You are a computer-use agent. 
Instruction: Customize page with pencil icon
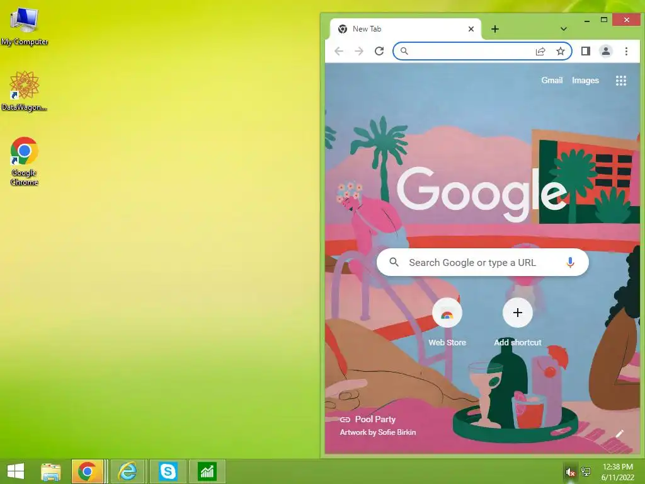(x=620, y=434)
